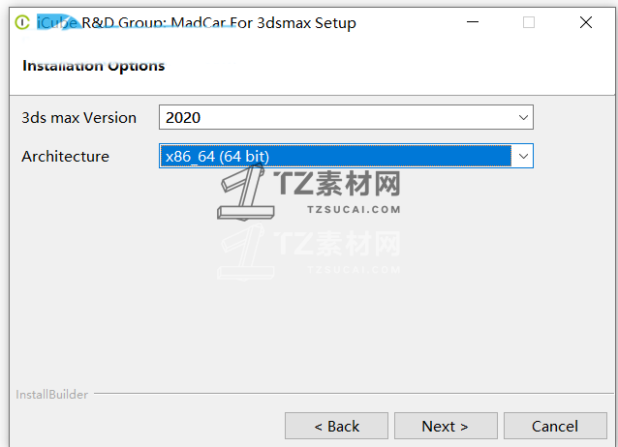This screenshot has height=447, width=618.
Task: Close the MadCar Setup window
Action: [586, 22]
